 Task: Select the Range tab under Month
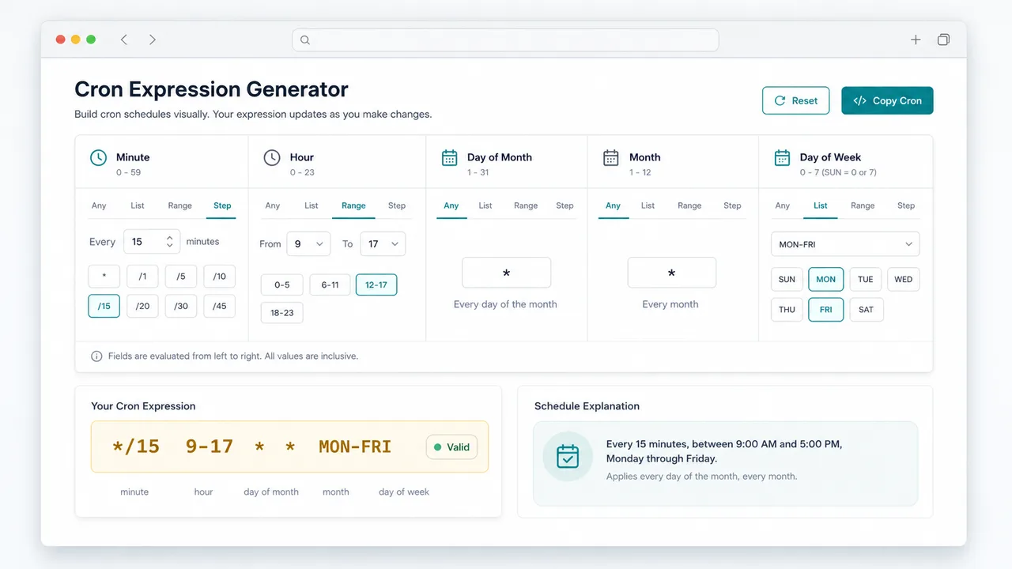pos(689,205)
